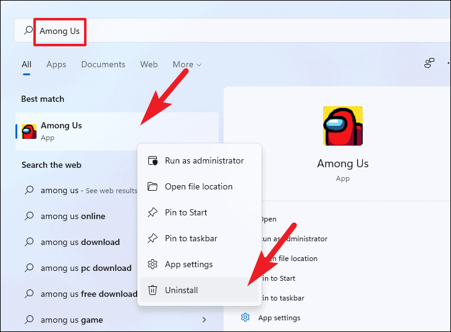Viewport: 451px width, 332px height.
Task: Click Run as administrator in preview pane
Action: [x=295, y=239]
